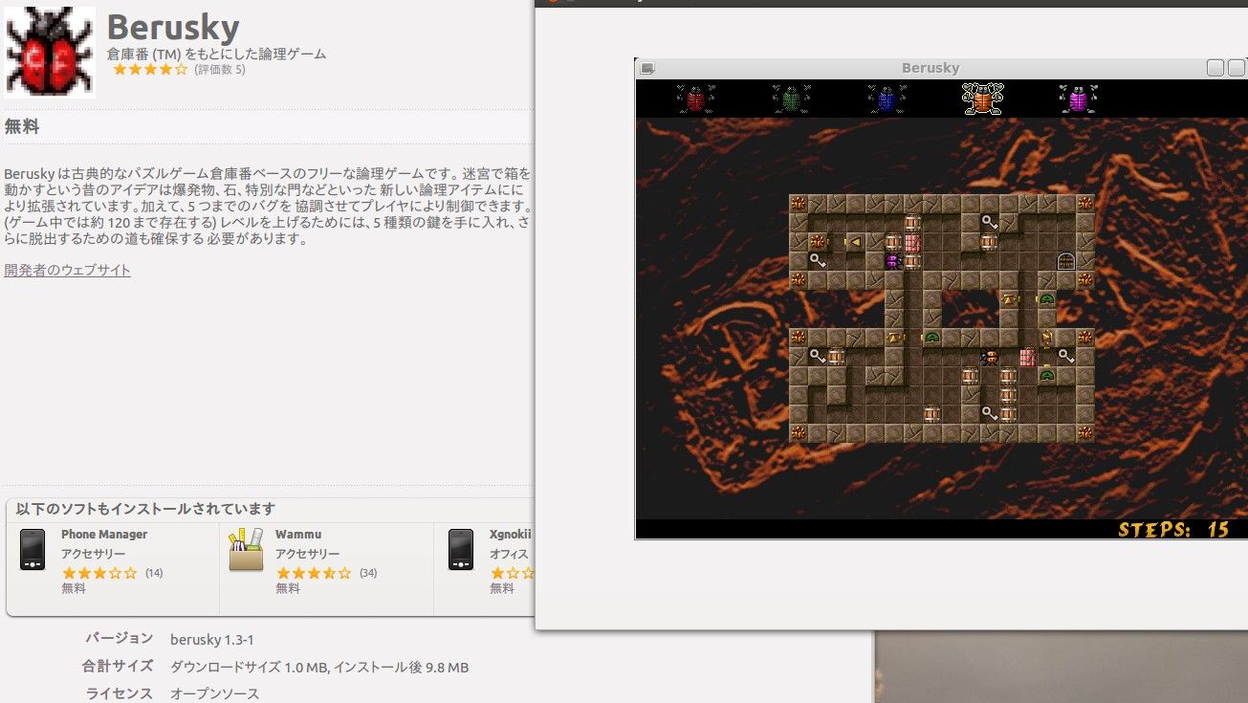Click the (14) rating count under Phone Manager
1248x703 pixels.
point(154,573)
